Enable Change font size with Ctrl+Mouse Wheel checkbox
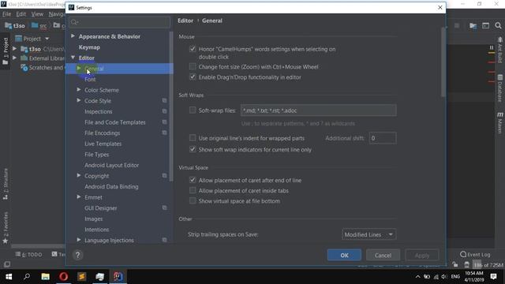 click(x=193, y=66)
